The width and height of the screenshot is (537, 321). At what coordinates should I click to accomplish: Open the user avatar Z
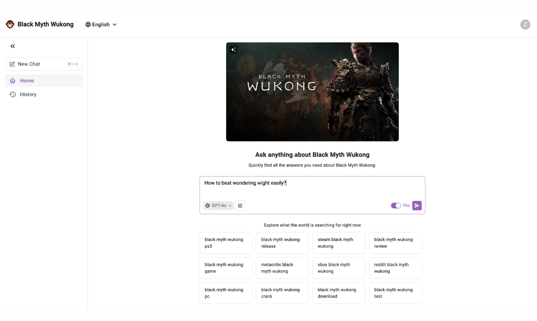[525, 24]
